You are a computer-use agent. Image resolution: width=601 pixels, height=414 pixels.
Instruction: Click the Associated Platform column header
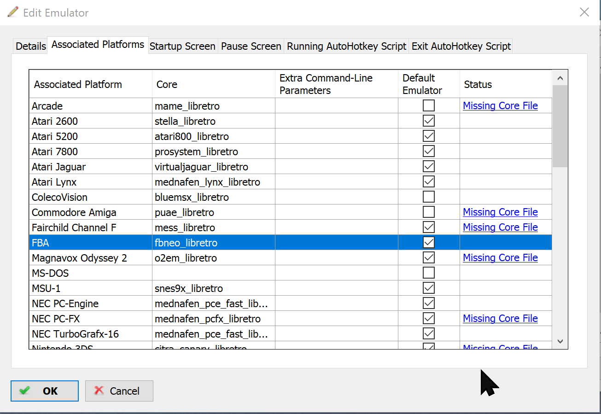(x=91, y=84)
